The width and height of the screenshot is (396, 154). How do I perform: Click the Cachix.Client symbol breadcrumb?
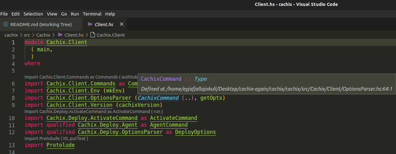(111, 35)
